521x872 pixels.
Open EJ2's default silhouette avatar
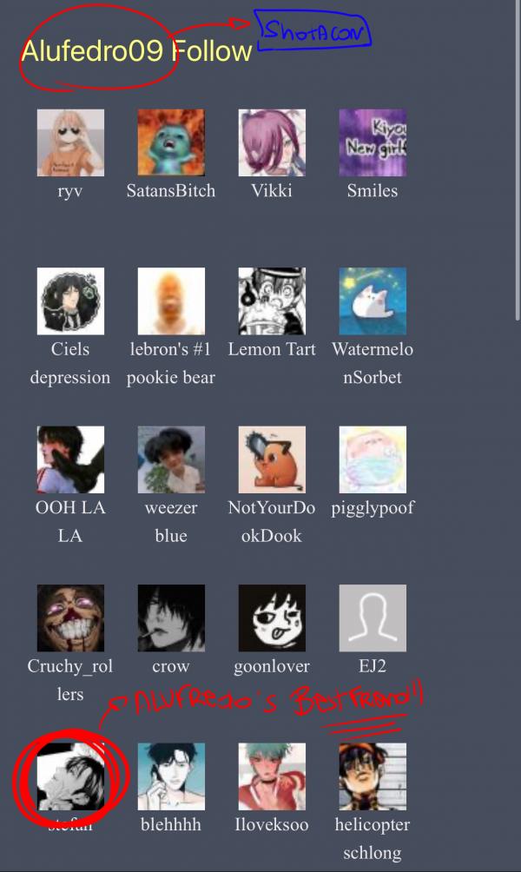[x=373, y=618]
